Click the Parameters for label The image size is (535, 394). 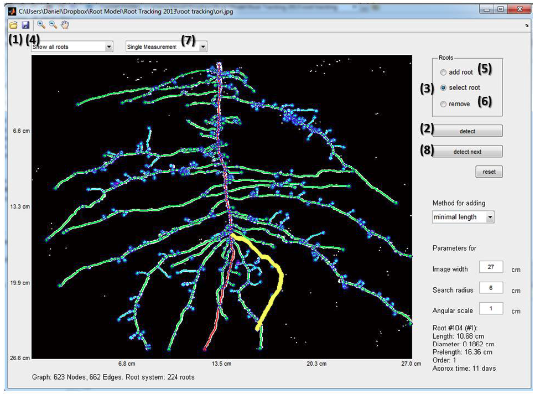454,248
